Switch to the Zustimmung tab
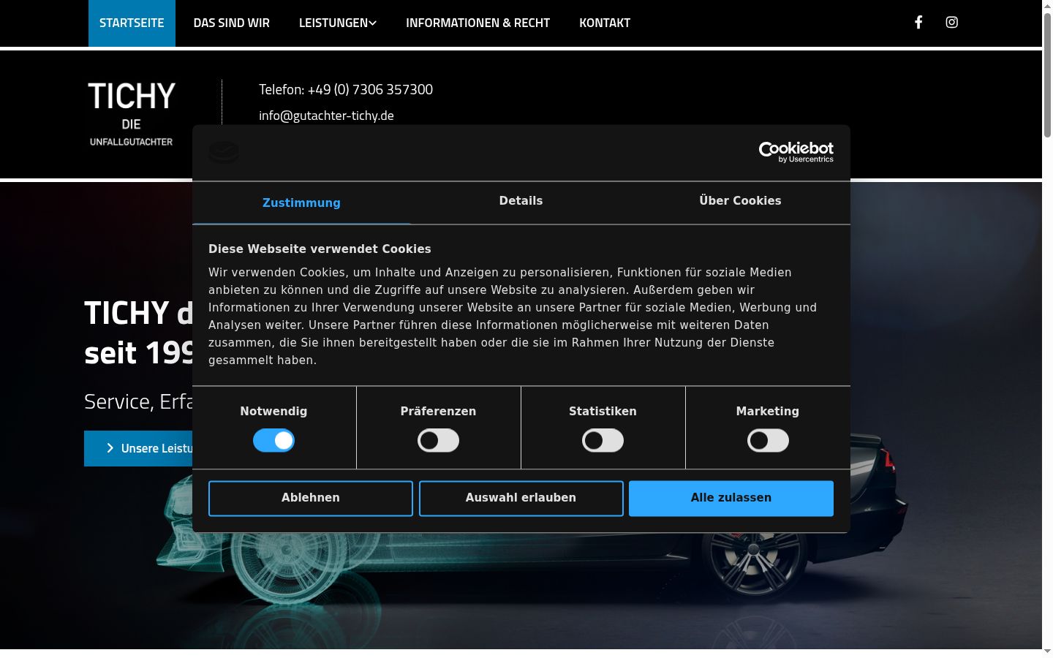The height and width of the screenshot is (658, 1053). [x=301, y=203]
